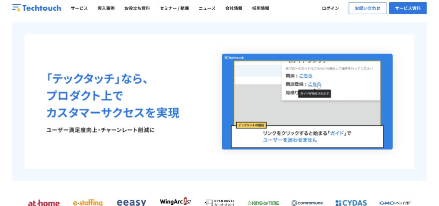Screen dimensions: 439x206
Task: Click the 商談 こちら link in demo
Action: click(x=306, y=76)
